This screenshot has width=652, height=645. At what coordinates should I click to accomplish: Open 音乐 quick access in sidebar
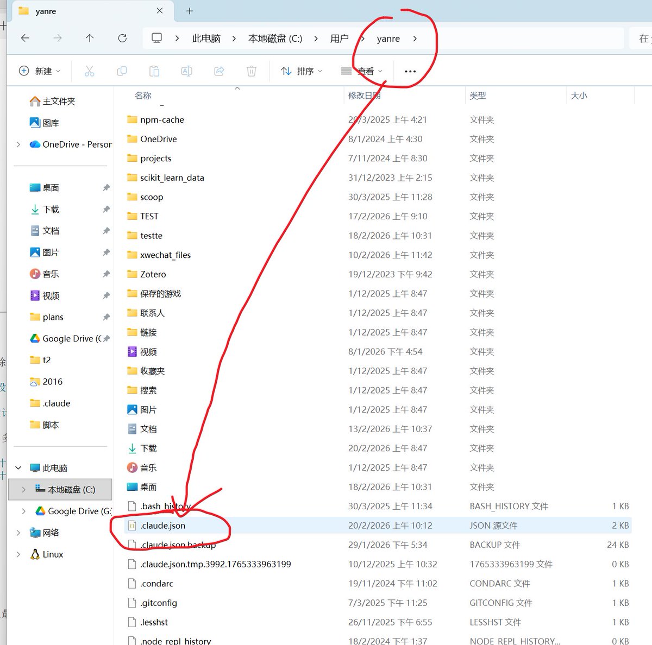45,274
